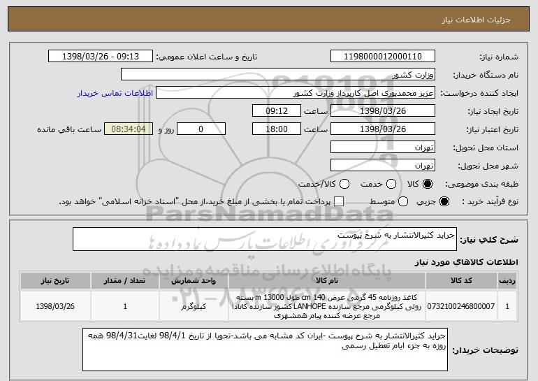Select the خدمت radio button
The image size is (538, 381).
point(391,184)
